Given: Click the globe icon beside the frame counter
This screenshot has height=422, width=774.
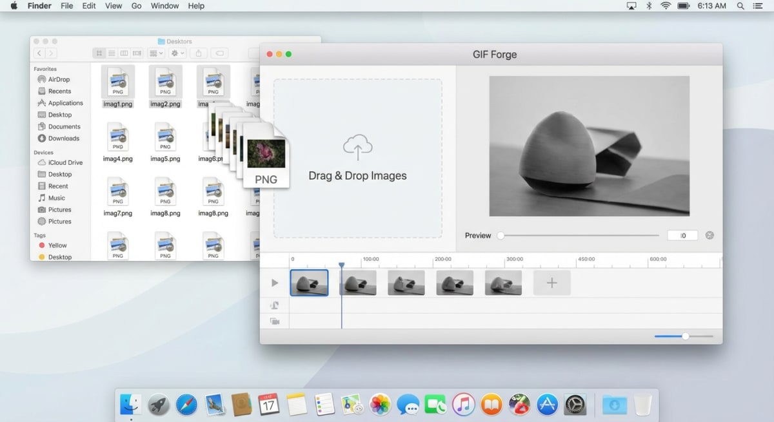Looking at the screenshot, I should pyautogui.click(x=709, y=235).
